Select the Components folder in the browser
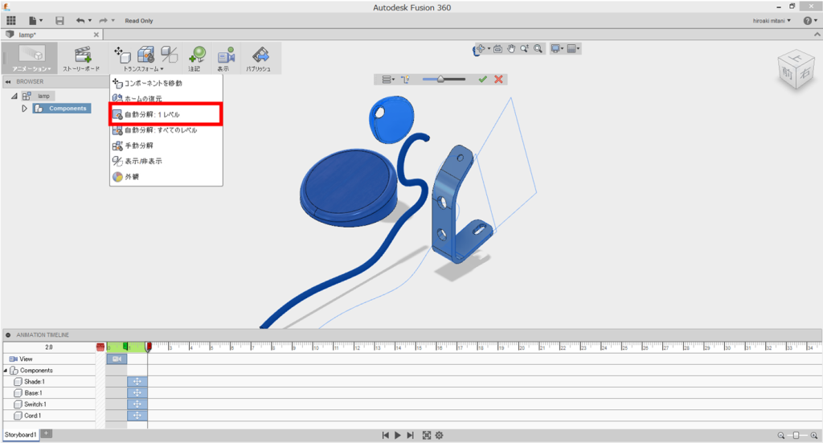 62,108
